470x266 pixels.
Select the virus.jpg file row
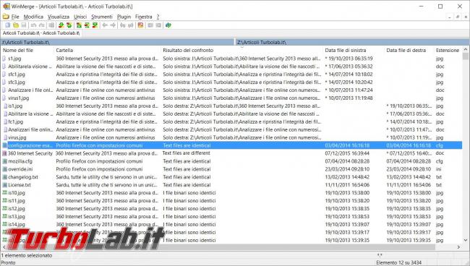coord(231,137)
